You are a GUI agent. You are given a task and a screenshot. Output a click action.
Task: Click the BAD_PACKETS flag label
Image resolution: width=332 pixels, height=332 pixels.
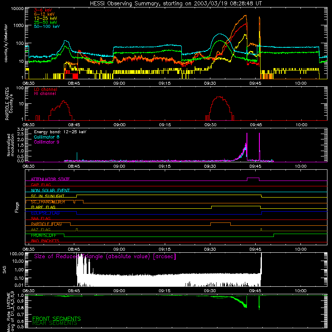point(45,241)
